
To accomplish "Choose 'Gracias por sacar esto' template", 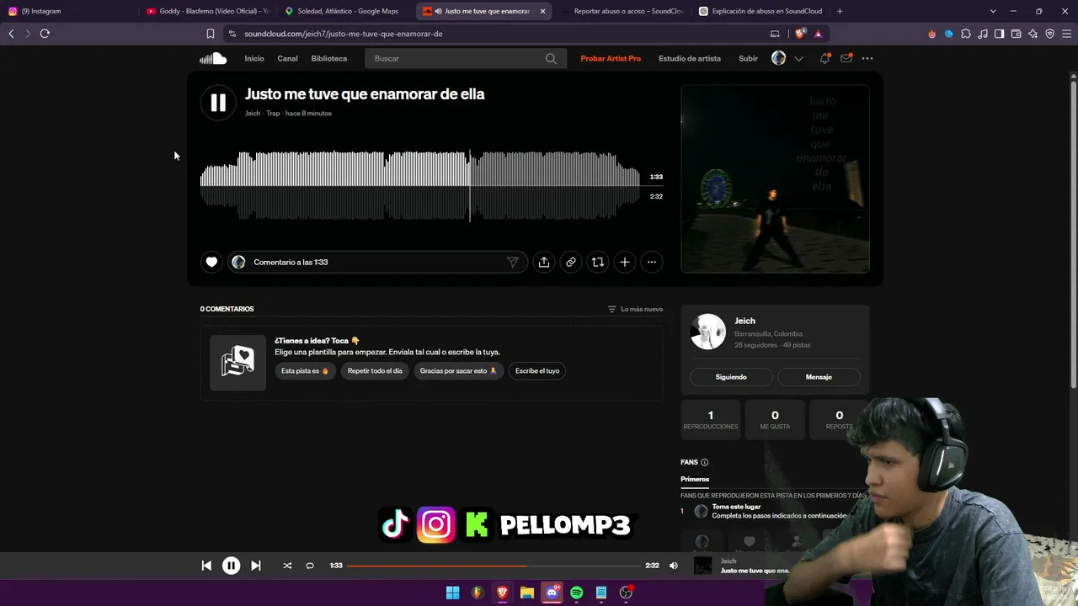I will click(x=458, y=370).
